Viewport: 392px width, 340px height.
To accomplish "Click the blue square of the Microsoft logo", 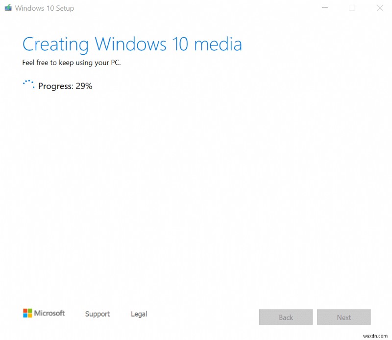I will click(25, 315).
